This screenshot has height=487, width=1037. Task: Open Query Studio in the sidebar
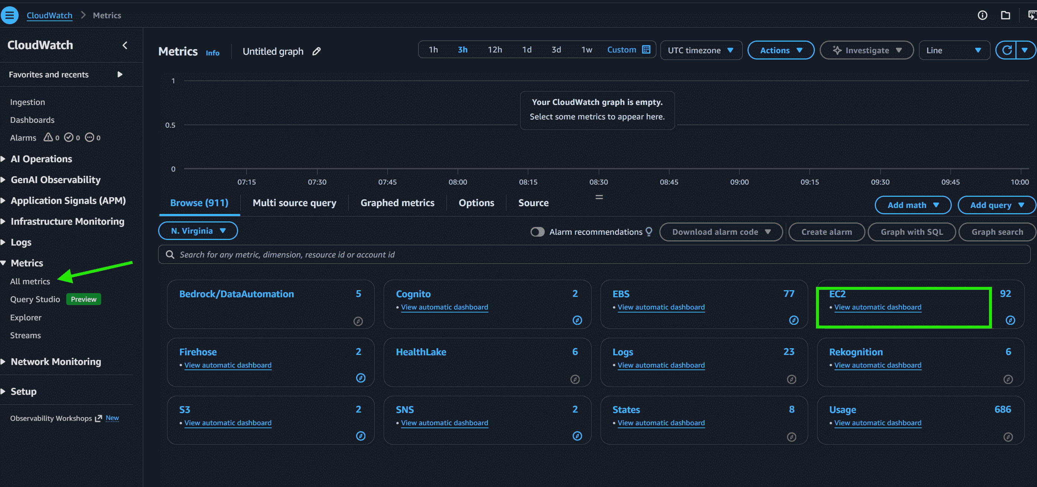[35, 299]
